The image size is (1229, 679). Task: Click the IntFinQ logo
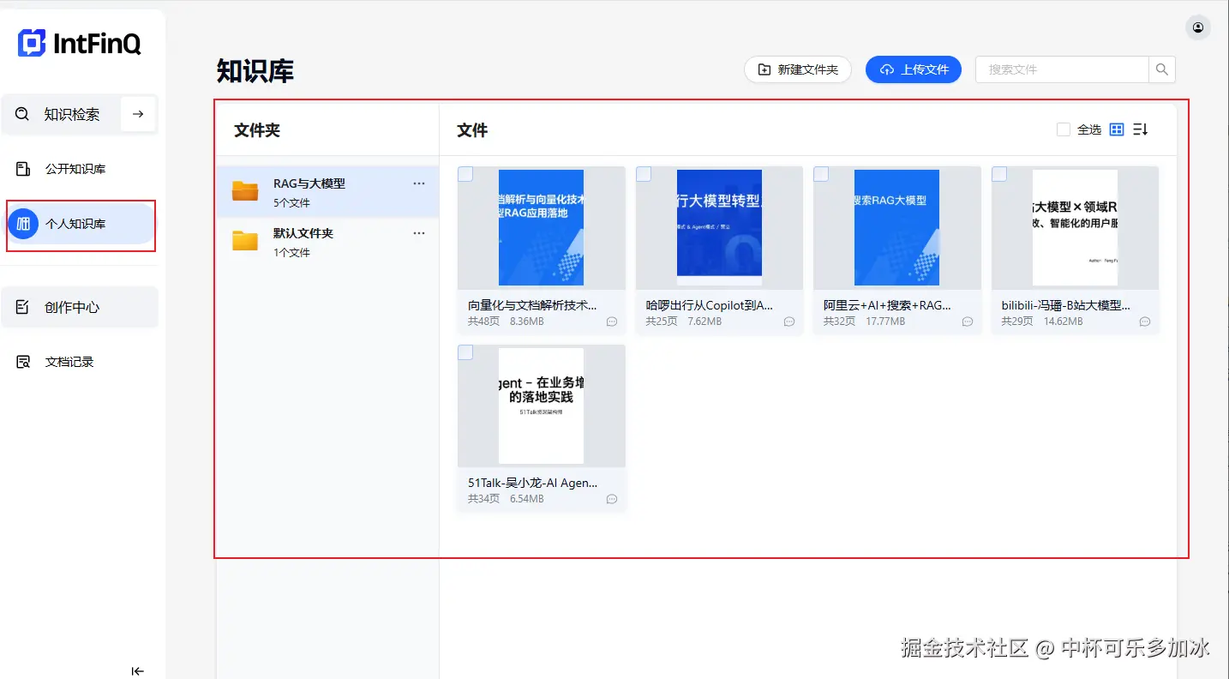coord(80,43)
